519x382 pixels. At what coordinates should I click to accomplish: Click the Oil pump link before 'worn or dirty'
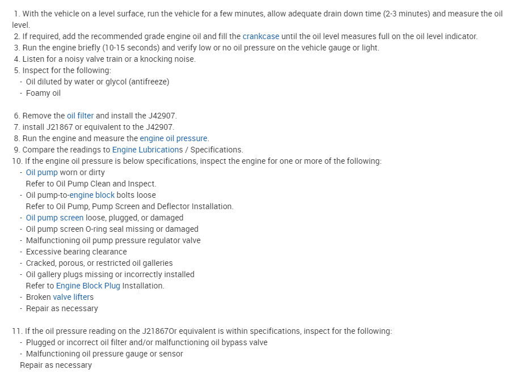pos(42,172)
